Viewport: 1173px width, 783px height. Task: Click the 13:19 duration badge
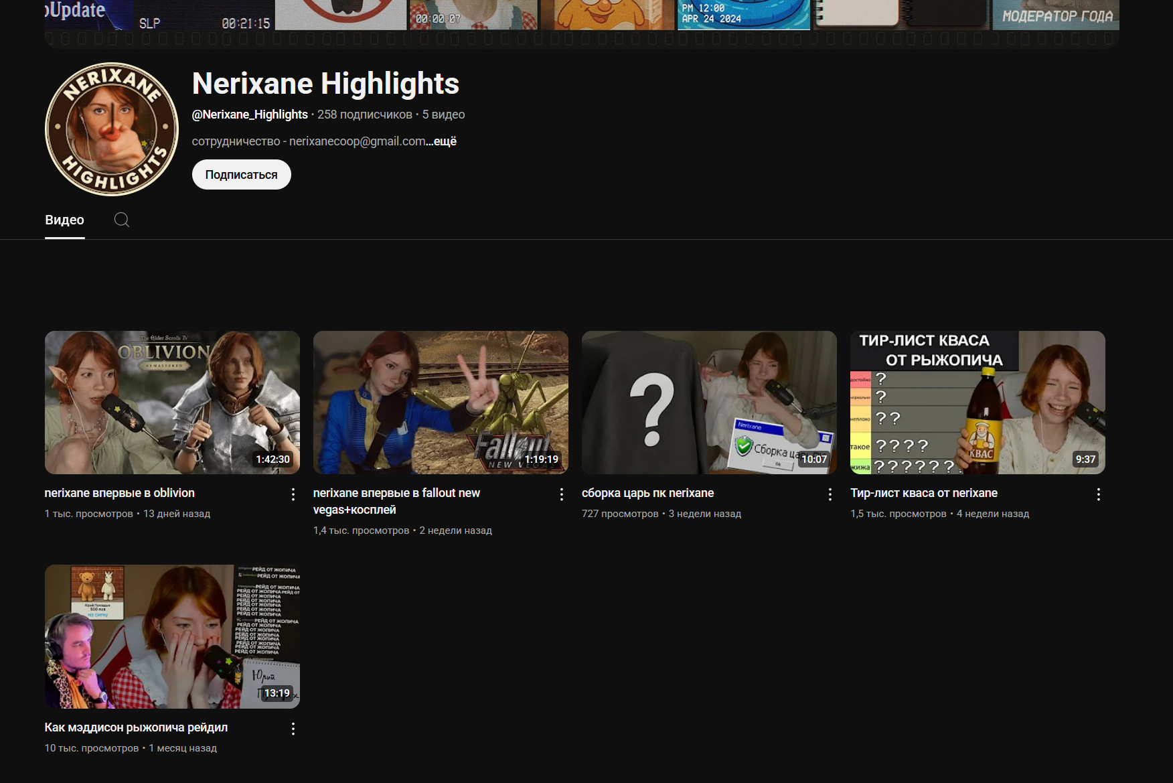[x=277, y=693]
